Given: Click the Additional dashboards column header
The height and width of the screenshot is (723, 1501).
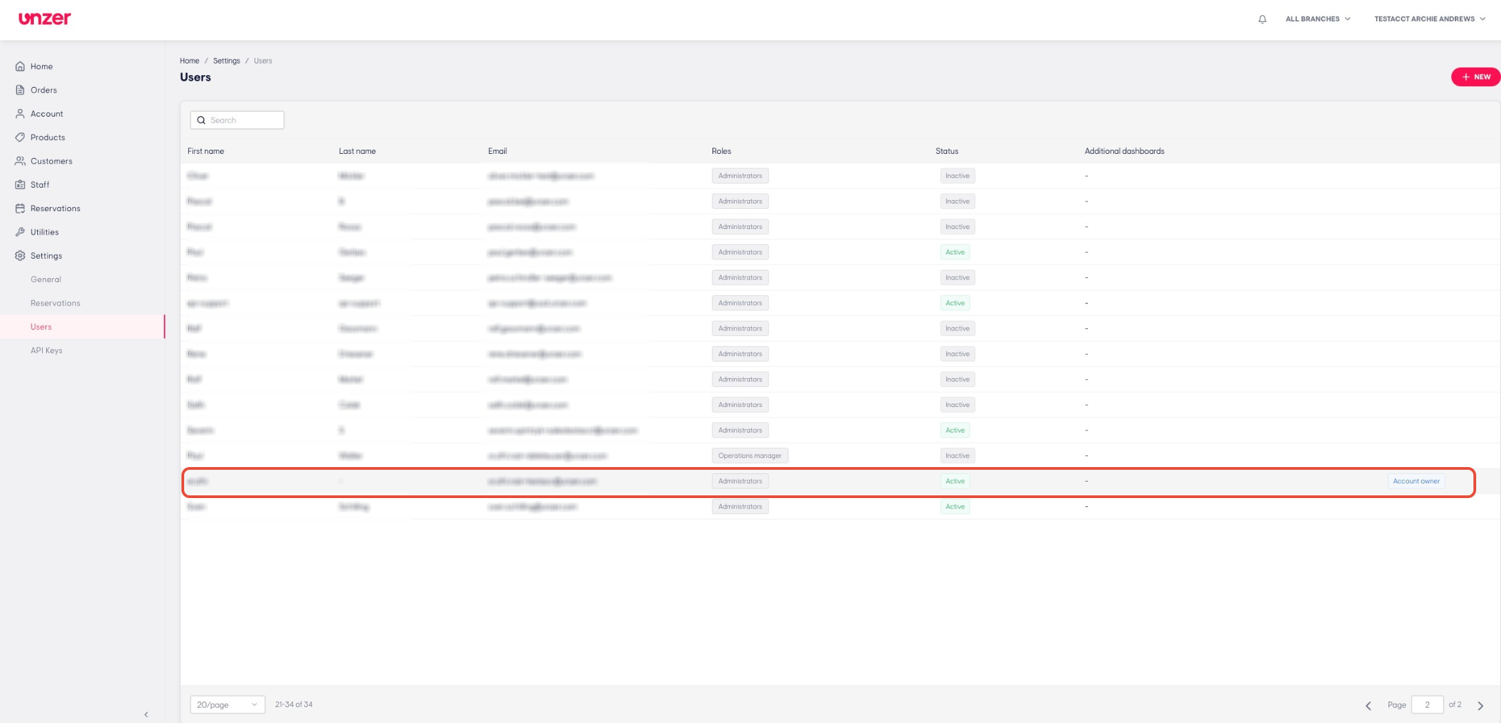Looking at the screenshot, I should tap(1124, 151).
